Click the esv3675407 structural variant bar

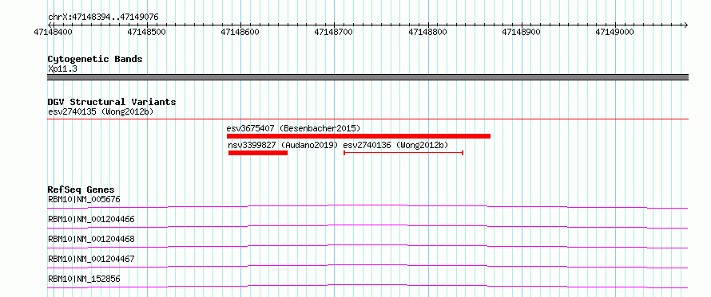pos(358,136)
